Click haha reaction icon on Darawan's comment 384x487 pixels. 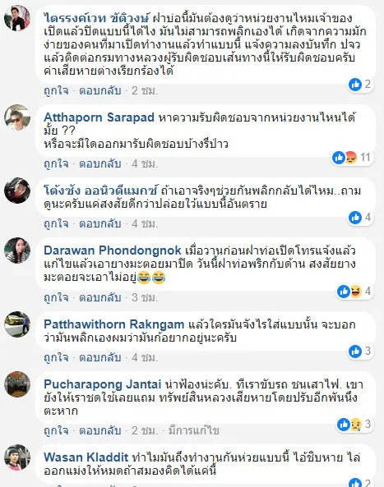tap(355, 292)
